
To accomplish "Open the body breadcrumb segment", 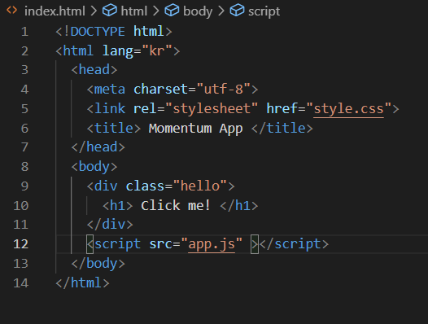I will pos(198,11).
